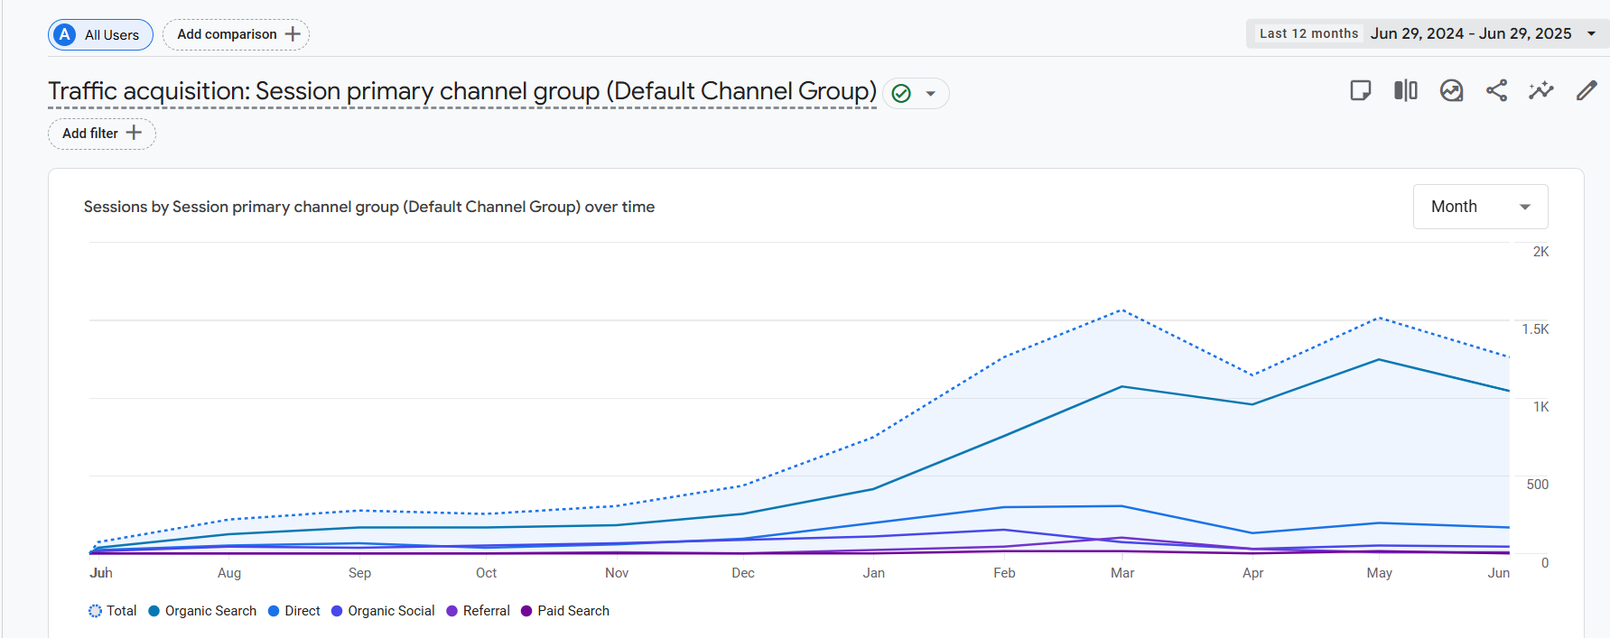The image size is (1610, 638).
Task: Click Add comparison button
Action: pos(236,34)
